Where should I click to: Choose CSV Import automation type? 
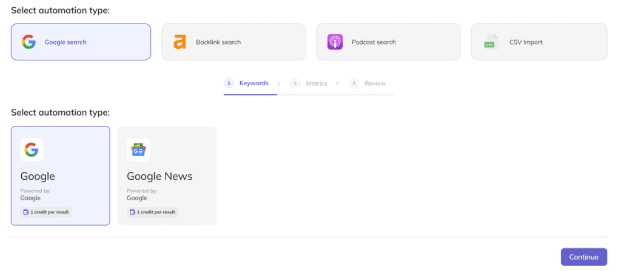[539, 42]
